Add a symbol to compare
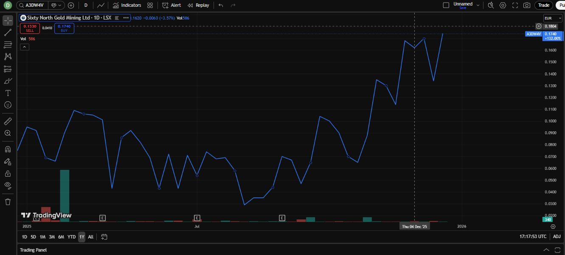 [71, 5]
